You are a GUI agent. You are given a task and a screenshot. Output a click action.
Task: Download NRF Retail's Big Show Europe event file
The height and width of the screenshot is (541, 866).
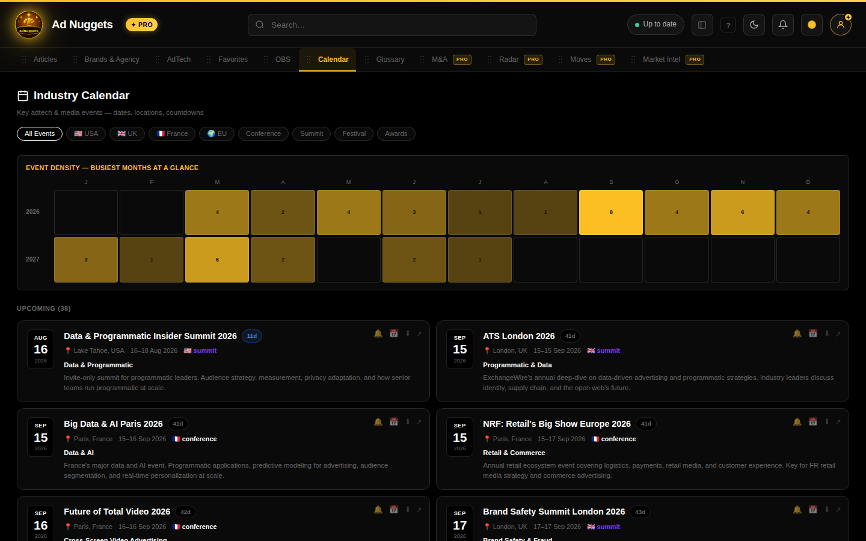click(x=827, y=422)
